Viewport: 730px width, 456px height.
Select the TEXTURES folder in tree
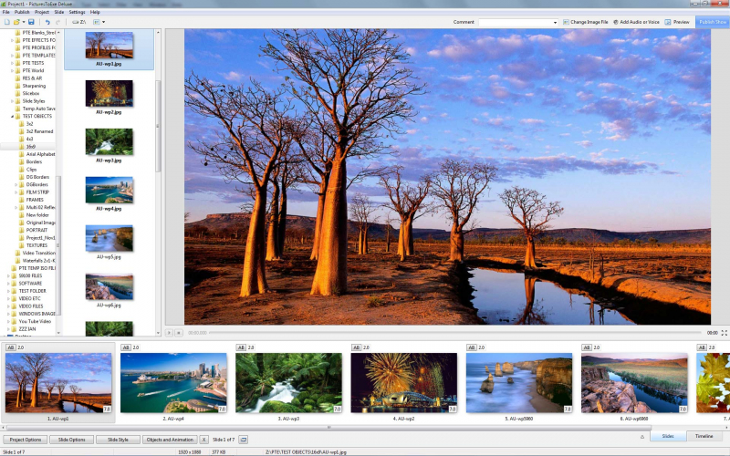[x=36, y=245]
